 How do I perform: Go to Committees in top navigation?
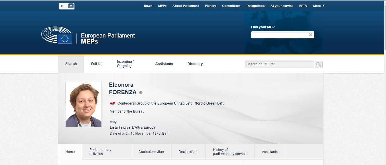tap(231, 6)
